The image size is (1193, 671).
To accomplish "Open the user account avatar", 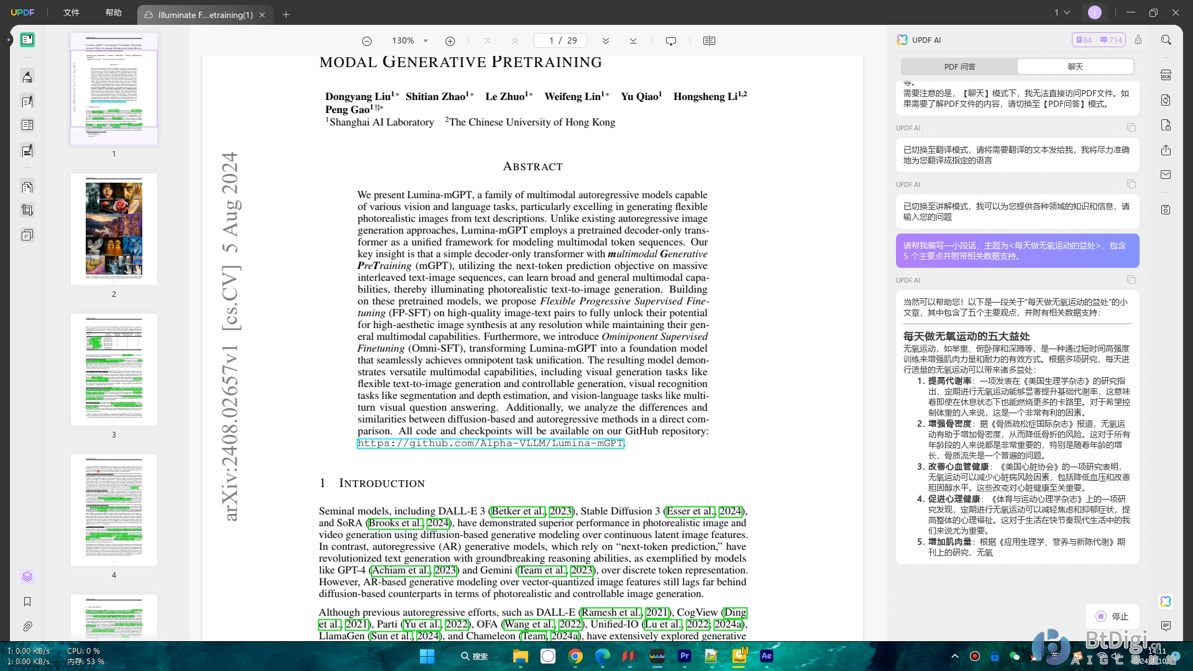I will [x=1095, y=12].
